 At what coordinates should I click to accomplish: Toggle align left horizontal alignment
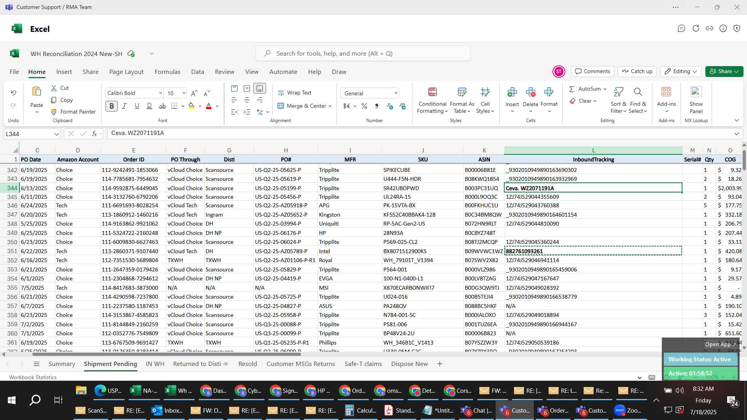coord(234,100)
